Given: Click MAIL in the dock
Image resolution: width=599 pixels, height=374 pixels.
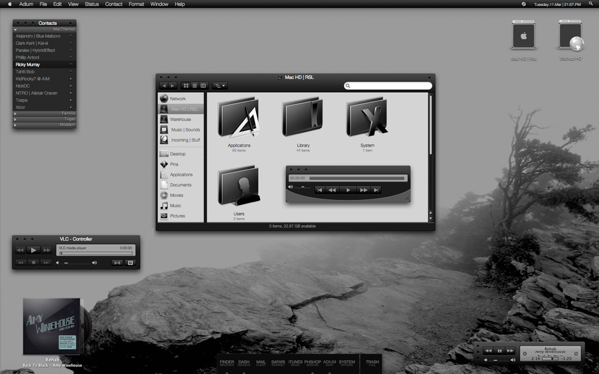Looking at the screenshot, I should click(x=261, y=363).
